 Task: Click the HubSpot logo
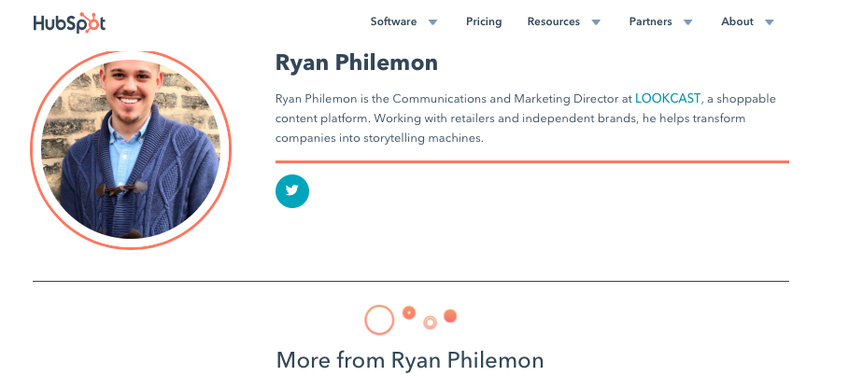[x=69, y=22]
